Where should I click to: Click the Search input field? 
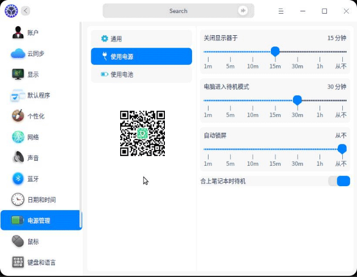[178, 11]
